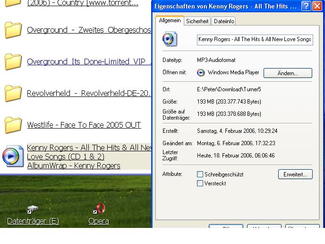Click the Opera label on the desktop
Image resolution: width=325 pixels, height=244 pixels.
click(x=99, y=221)
